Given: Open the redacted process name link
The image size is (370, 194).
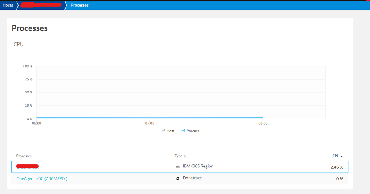Looking at the screenshot, I should (28, 167).
